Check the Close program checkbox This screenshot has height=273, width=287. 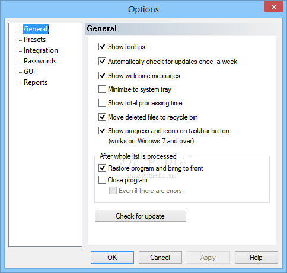click(102, 180)
